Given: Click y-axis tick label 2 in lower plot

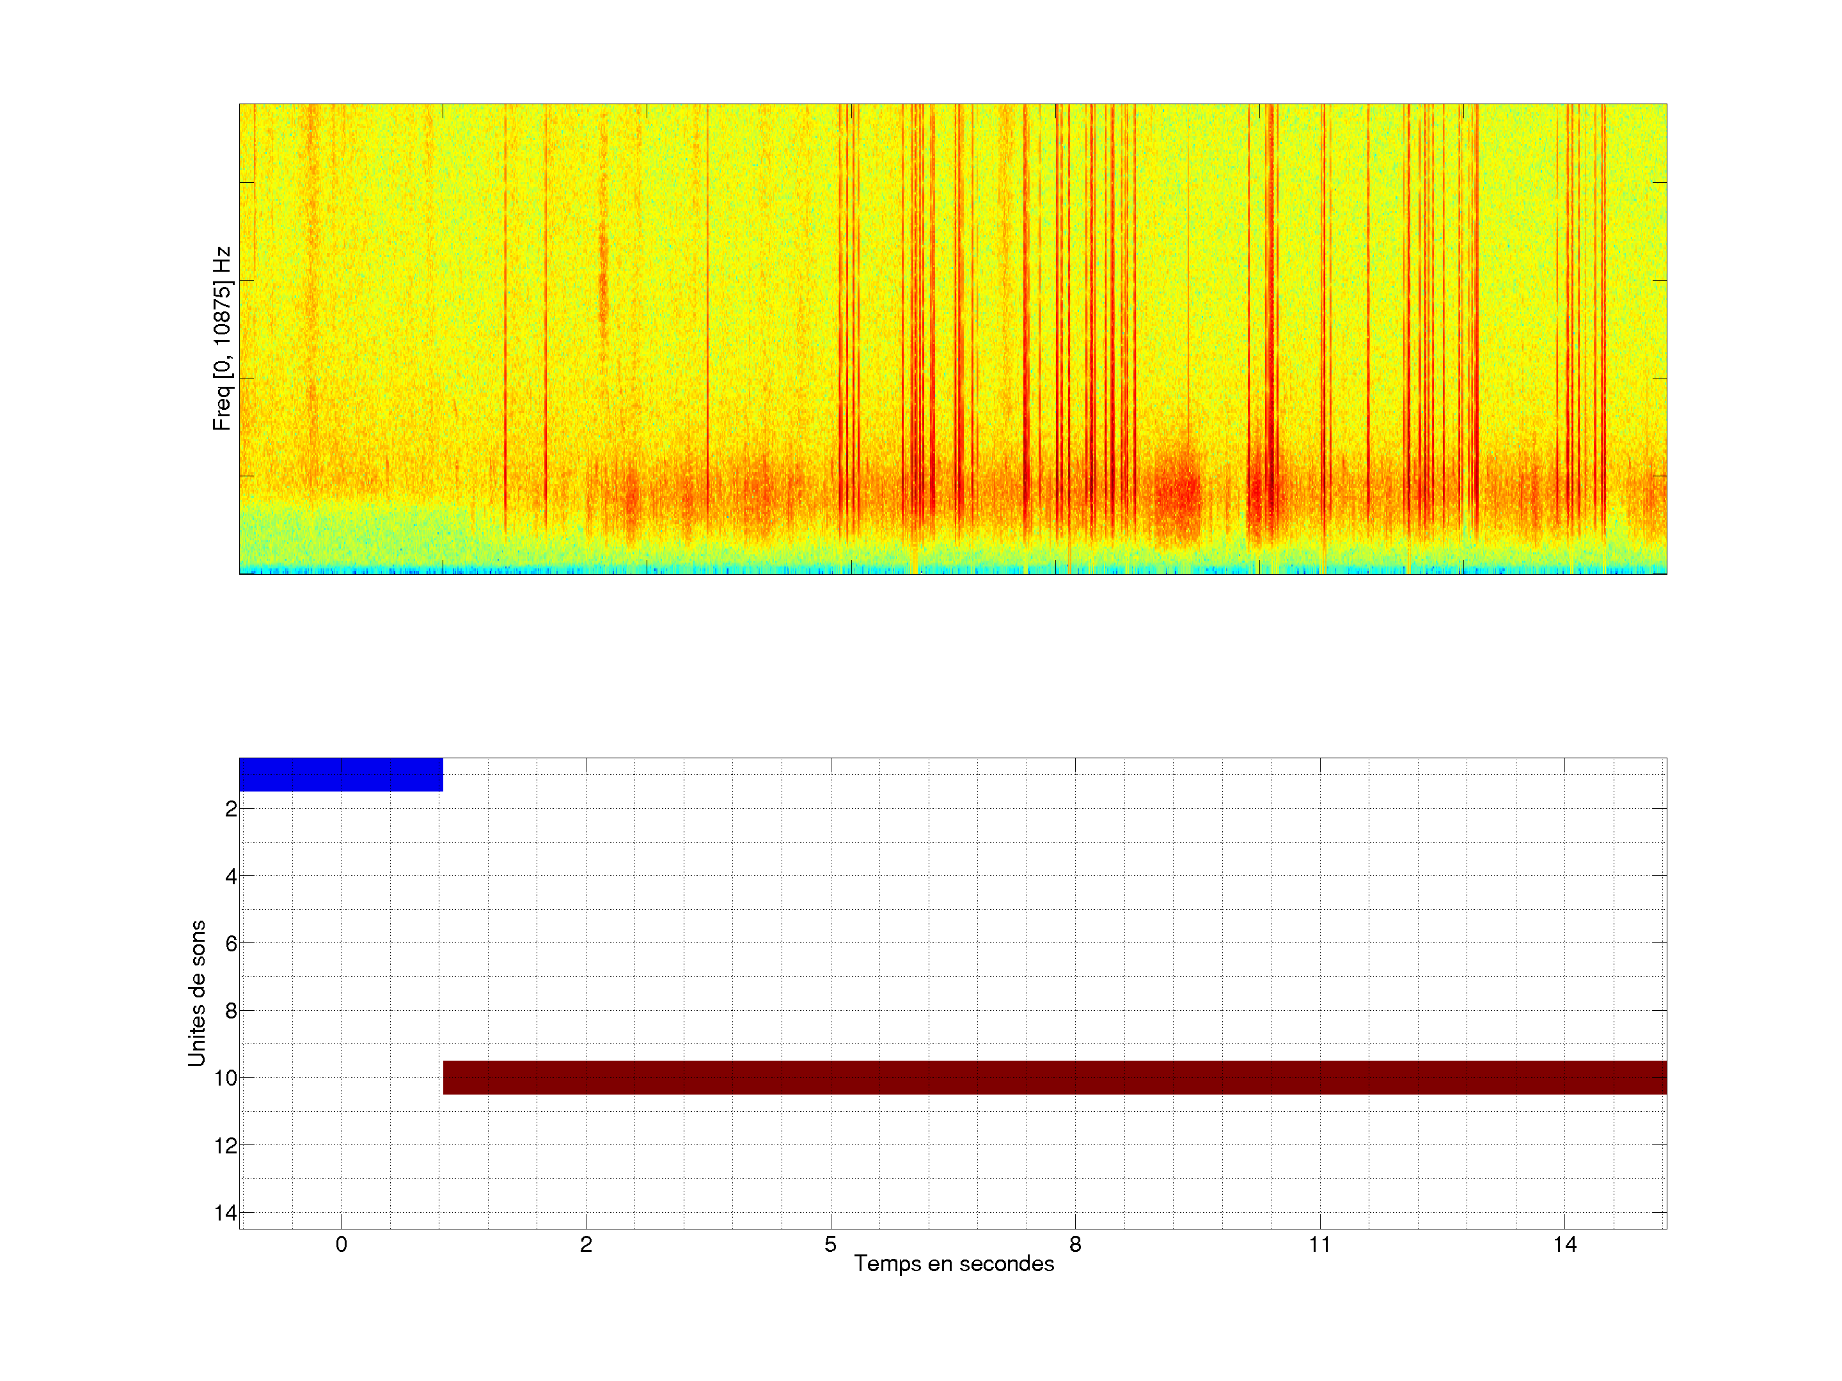Looking at the screenshot, I should [231, 809].
